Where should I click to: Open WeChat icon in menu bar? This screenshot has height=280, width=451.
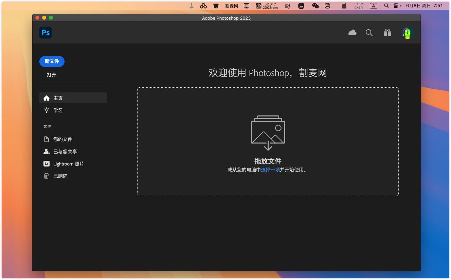pos(315,6)
